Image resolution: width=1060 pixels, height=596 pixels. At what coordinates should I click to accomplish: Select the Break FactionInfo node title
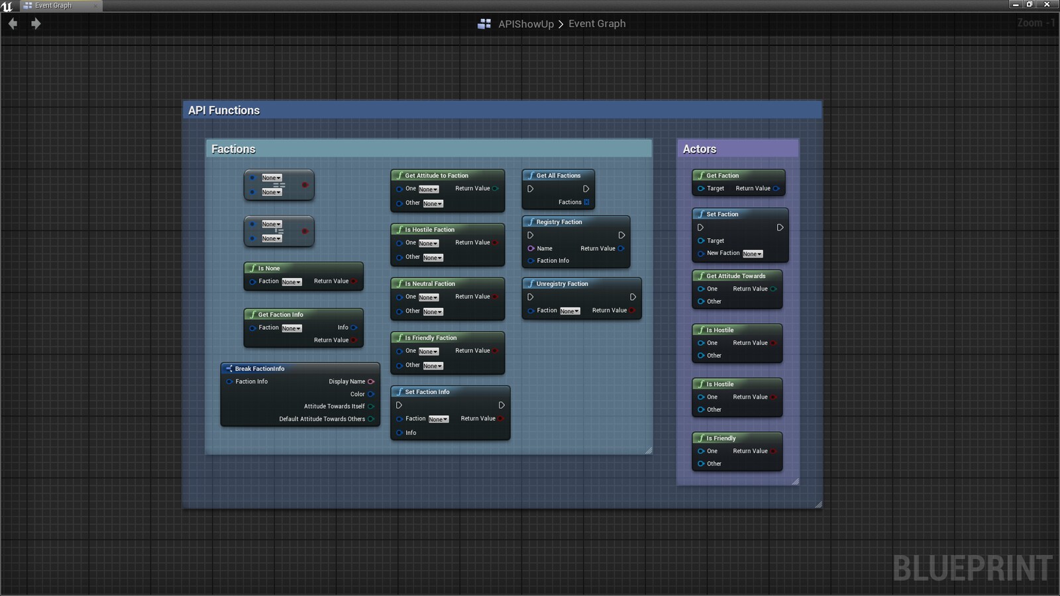click(x=260, y=369)
